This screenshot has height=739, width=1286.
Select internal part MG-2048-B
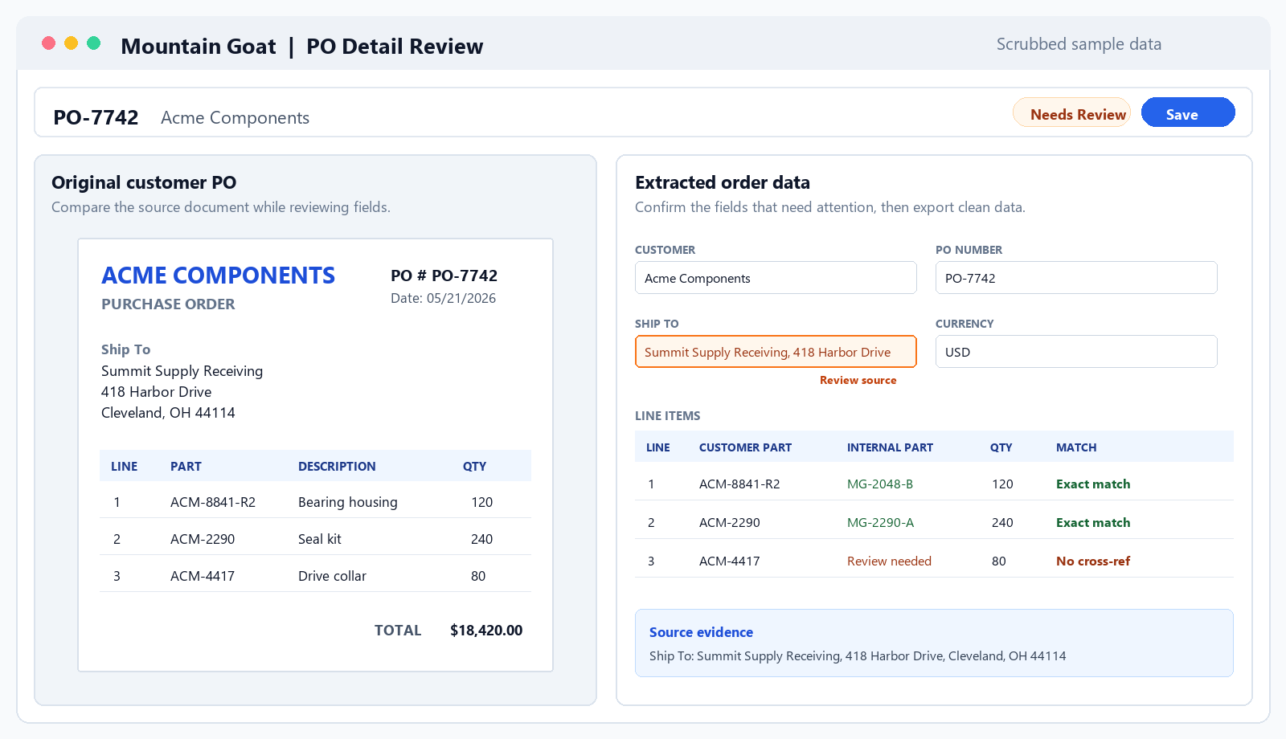(x=880, y=484)
